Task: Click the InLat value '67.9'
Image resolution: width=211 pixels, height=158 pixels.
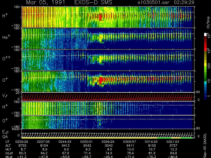Action: [66, 153]
